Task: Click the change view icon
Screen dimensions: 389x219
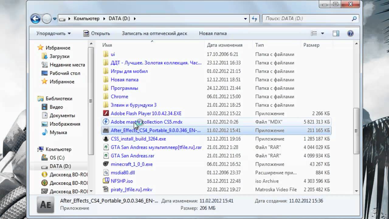Action: 314,33
